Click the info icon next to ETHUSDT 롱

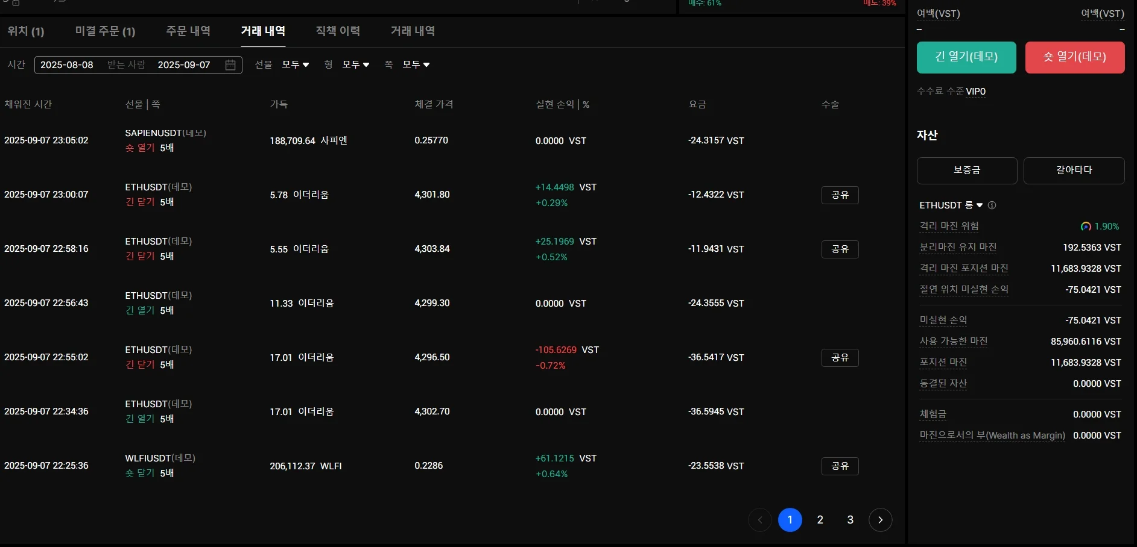[x=992, y=205]
